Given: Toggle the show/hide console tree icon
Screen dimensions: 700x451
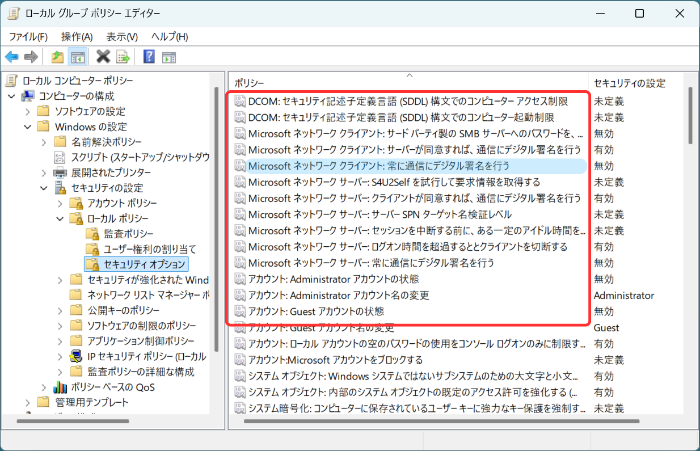Looking at the screenshot, I should tap(77, 57).
